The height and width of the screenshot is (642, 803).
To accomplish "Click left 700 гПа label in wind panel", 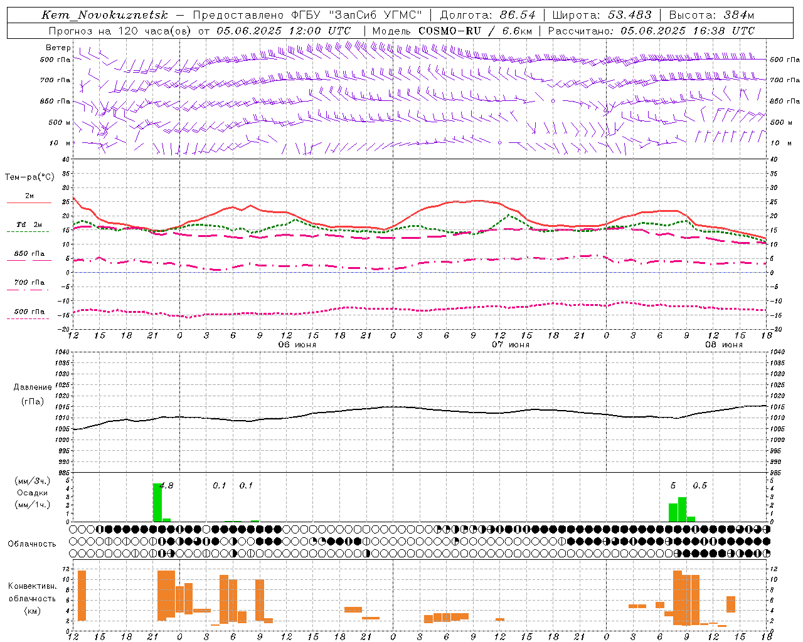I will coord(55,80).
